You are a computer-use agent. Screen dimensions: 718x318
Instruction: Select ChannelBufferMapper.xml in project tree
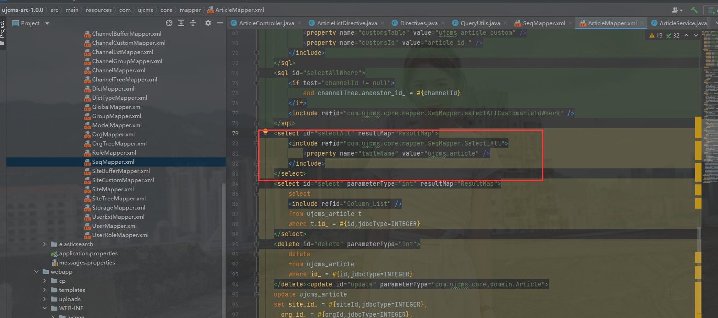[127, 34]
